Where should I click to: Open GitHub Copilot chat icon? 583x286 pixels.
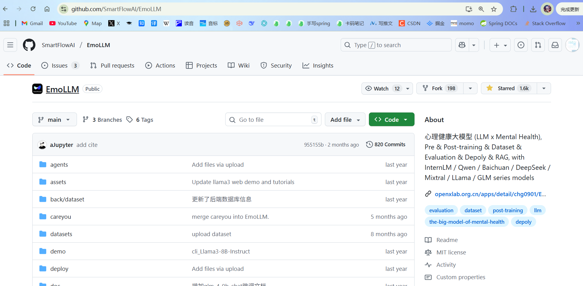(x=462, y=45)
